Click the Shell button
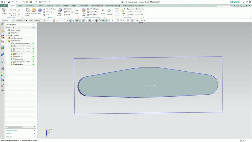The width and height of the screenshot is (252, 142). 46,15
